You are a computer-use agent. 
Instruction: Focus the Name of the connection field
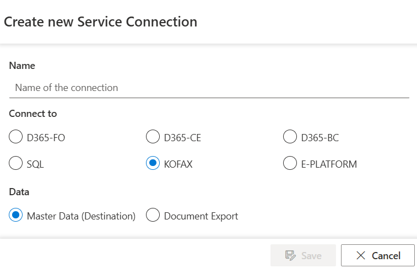click(208, 88)
